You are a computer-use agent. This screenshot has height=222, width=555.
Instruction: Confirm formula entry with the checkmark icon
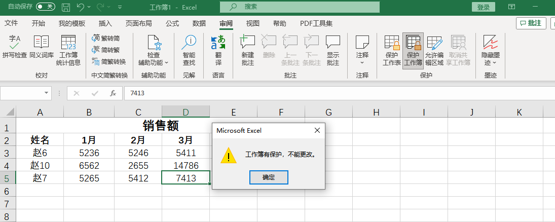[x=94, y=93]
